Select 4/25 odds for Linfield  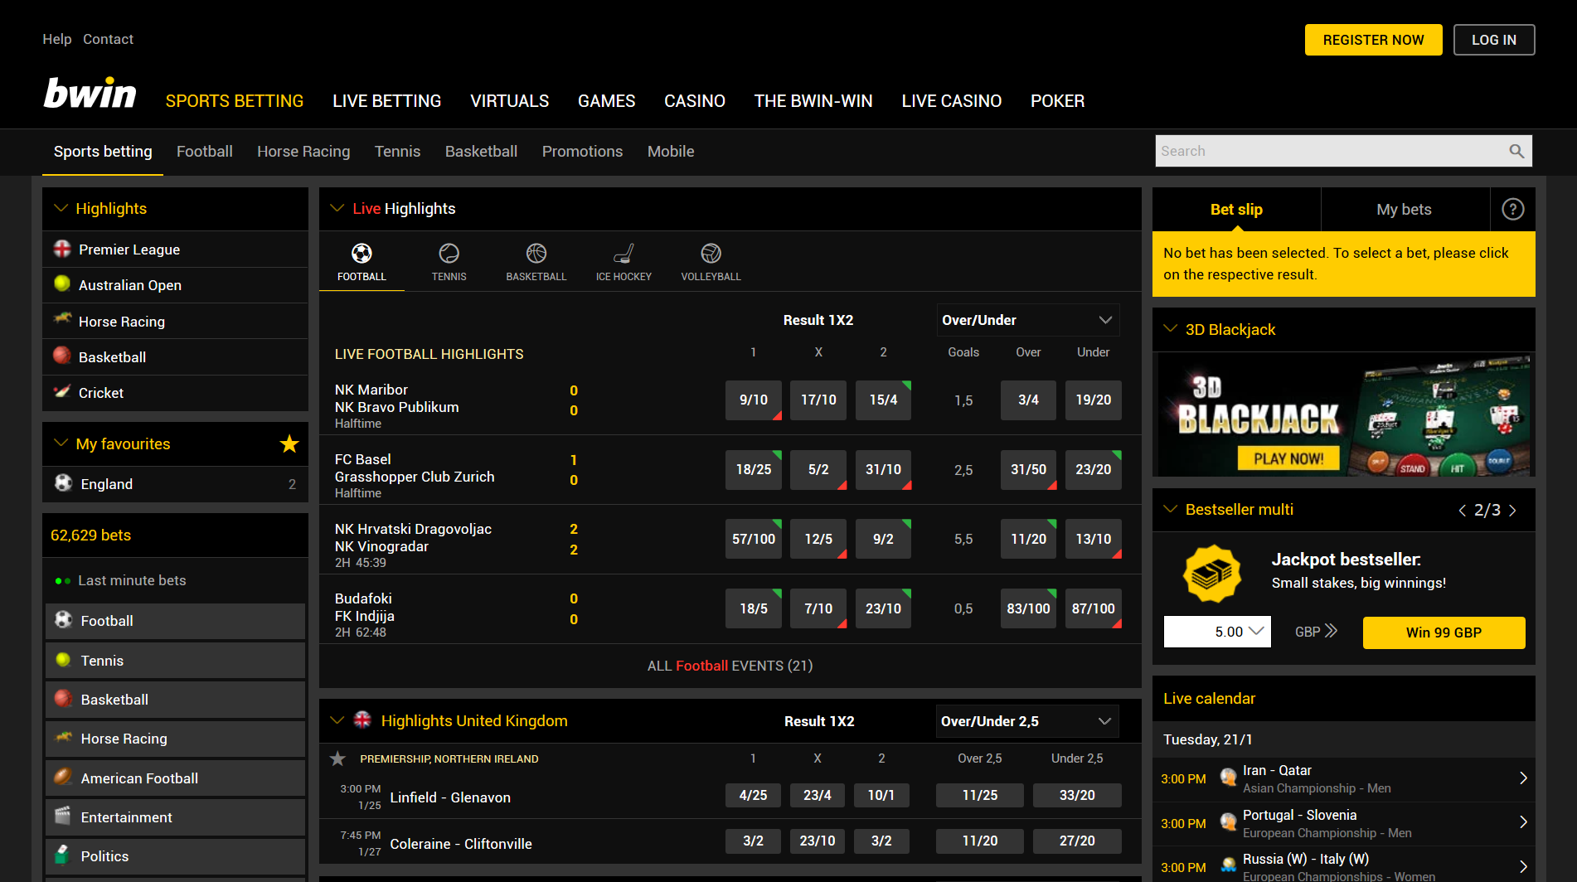(x=753, y=795)
